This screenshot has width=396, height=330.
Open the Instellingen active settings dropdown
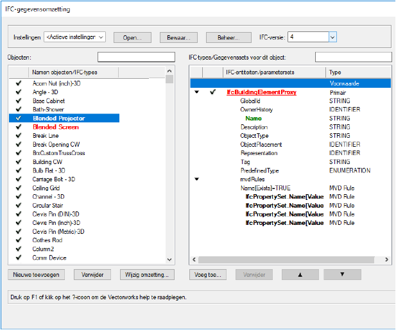tap(75, 37)
